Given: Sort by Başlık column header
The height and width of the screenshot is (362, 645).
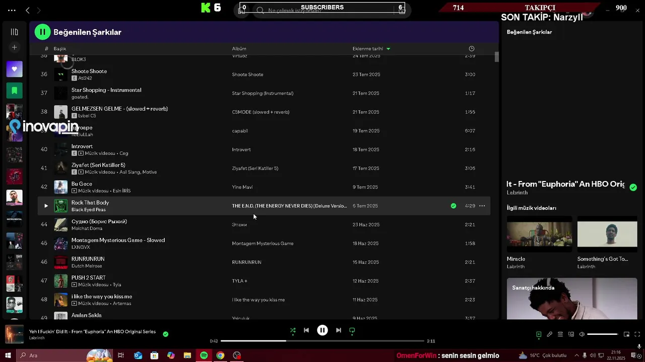Looking at the screenshot, I should [x=60, y=49].
